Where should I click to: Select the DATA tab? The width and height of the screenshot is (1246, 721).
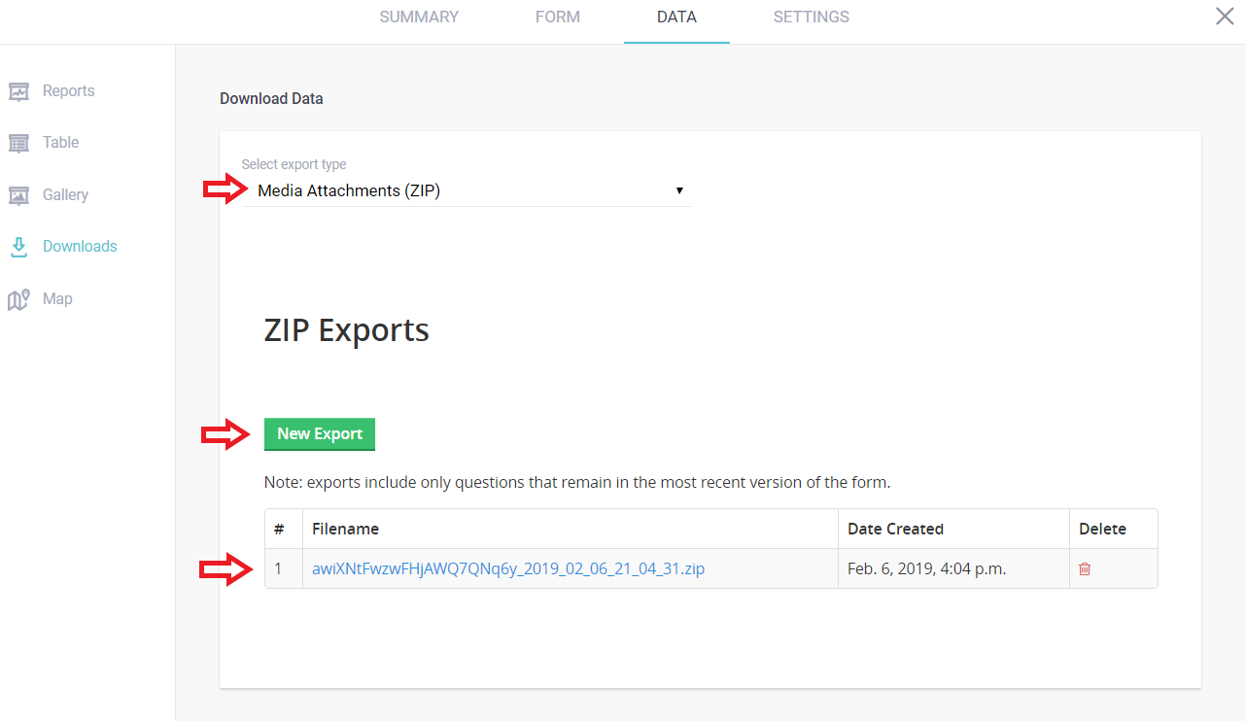point(676,17)
